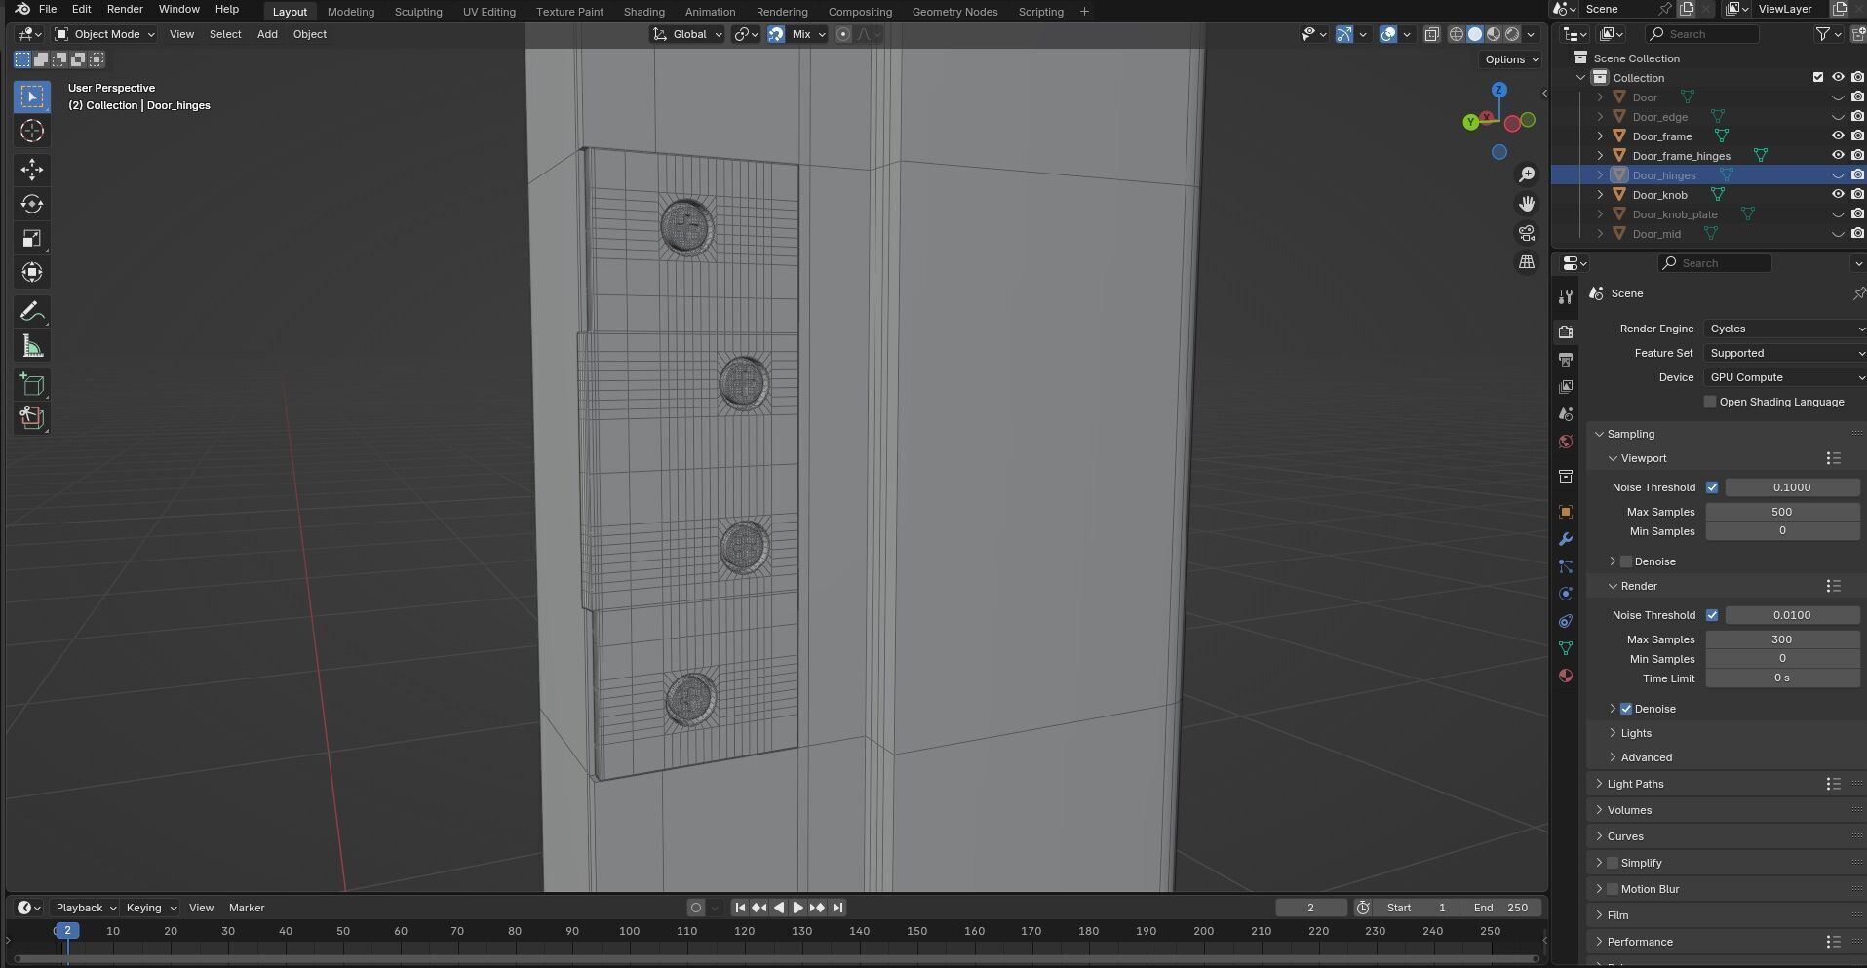Viewport: 1867px width, 968px height.
Task: Switch to rendered viewport shading
Action: 1512,34
